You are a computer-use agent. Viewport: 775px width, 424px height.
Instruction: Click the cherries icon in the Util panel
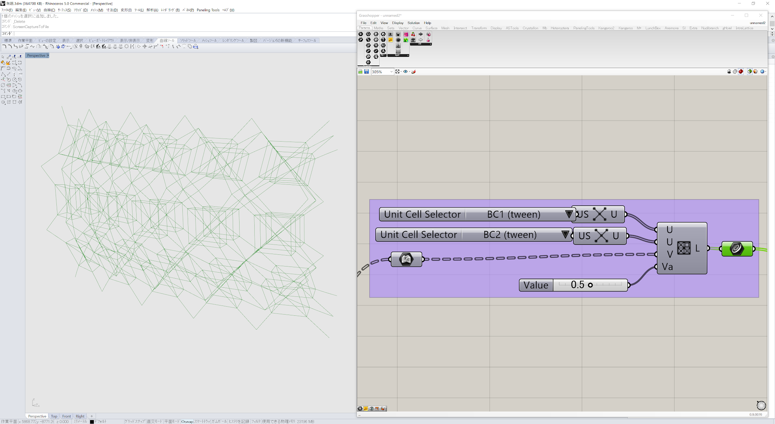(x=414, y=34)
